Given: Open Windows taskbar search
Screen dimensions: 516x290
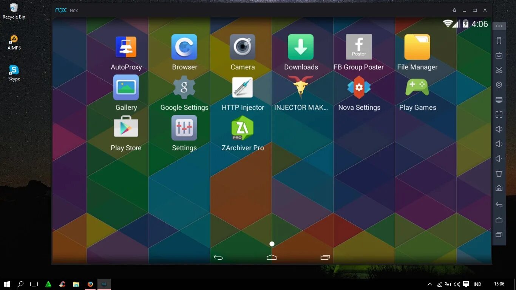Looking at the screenshot, I should [x=21, y=284].
